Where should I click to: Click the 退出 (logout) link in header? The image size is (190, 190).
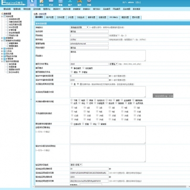[x=138, y=3]
